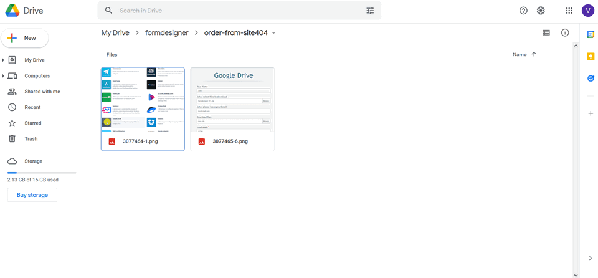598x278 pixels.
Task: Show details info panel icon
Action: 565,33
